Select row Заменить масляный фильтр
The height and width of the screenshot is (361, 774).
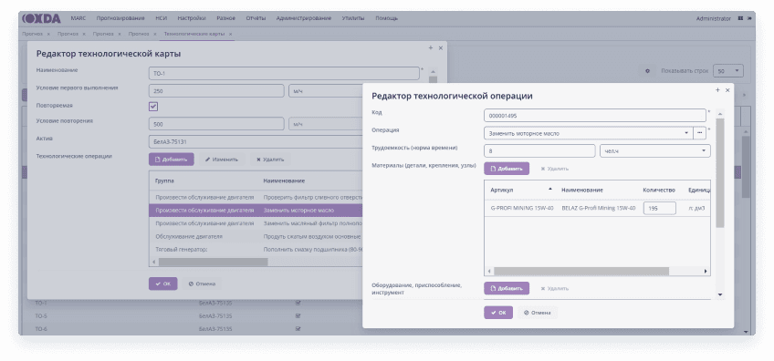tap(256, 223)
